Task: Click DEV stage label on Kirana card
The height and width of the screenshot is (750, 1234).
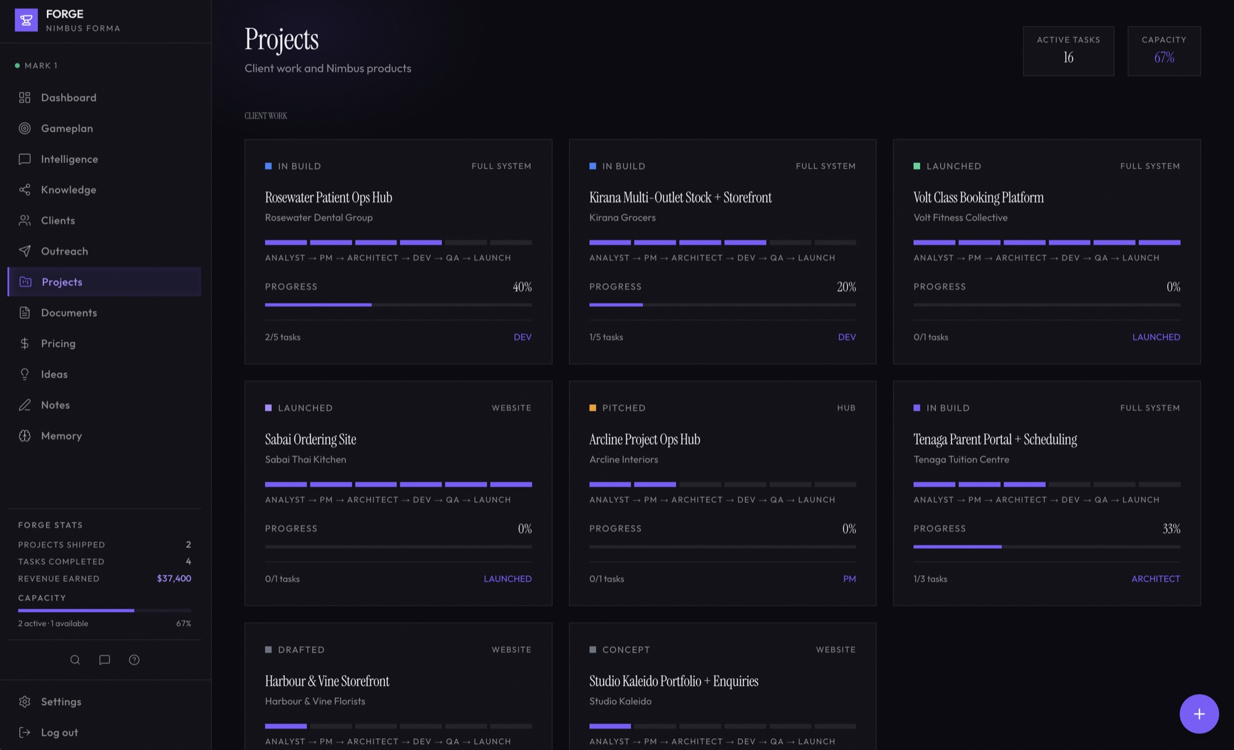Action: tap(847, 337)
